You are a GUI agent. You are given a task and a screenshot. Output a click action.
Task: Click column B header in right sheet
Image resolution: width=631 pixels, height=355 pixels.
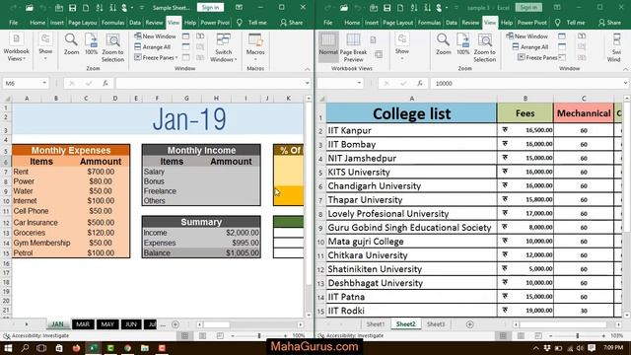526,99
